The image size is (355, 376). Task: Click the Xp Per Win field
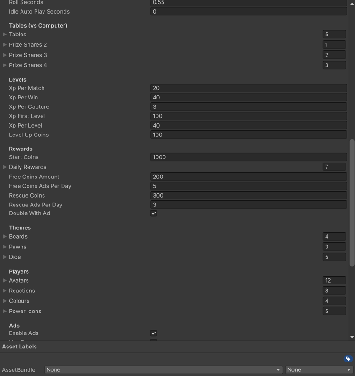pos(248,97)
